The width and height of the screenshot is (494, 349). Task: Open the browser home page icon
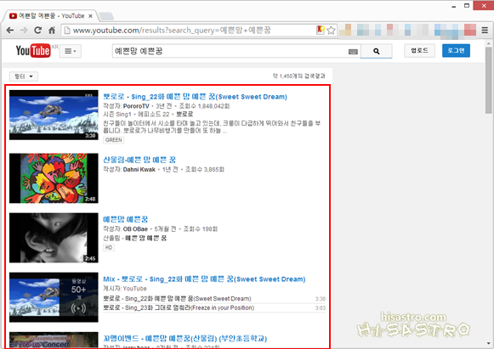pos(52,31)
